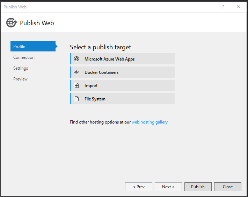The image size is (248, 197).
Task: Click the Import arrow-document icon
Action: pos(77,85)
